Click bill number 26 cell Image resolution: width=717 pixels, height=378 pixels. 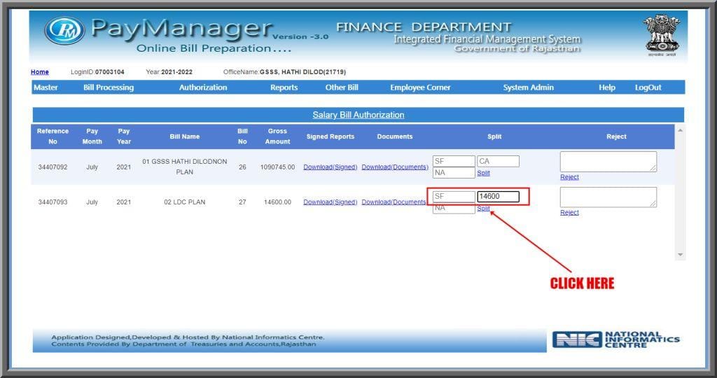pyautogui.click(x=242, y=167)
